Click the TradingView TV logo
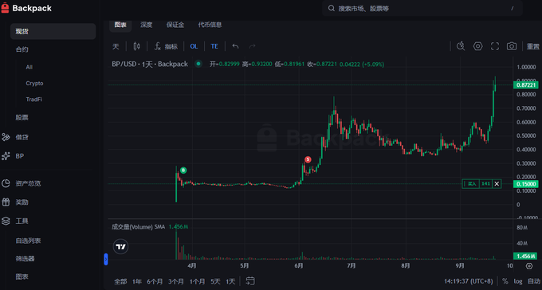Screen dimensions: 542x290 pos(120,247)
